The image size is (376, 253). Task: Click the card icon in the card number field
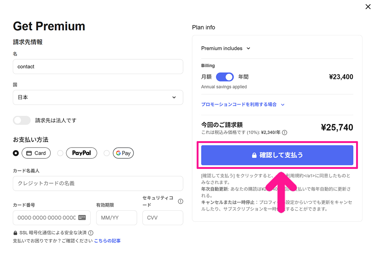pos(82,218)
